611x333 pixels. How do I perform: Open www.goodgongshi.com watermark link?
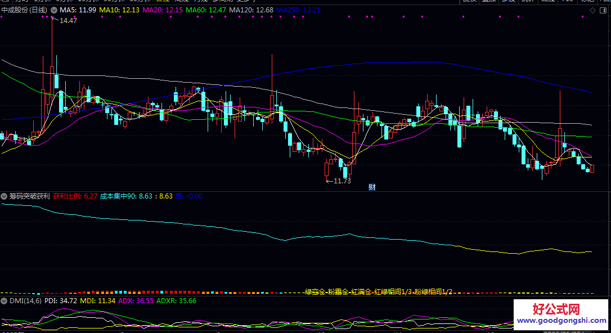pyautogui.click(x=561, y=321)
